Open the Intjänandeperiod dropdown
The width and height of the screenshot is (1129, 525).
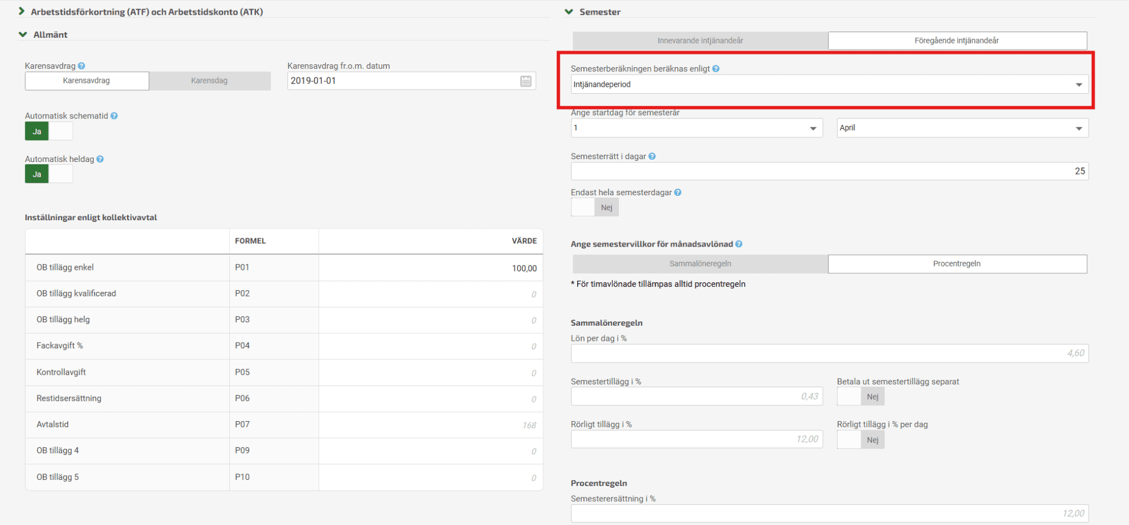pos(829,85)
